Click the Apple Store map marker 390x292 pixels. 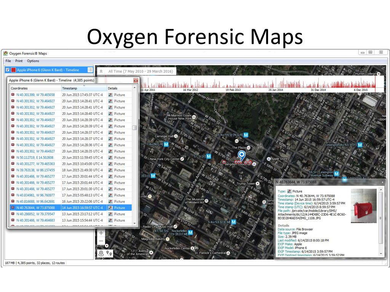tap(269, 159)
